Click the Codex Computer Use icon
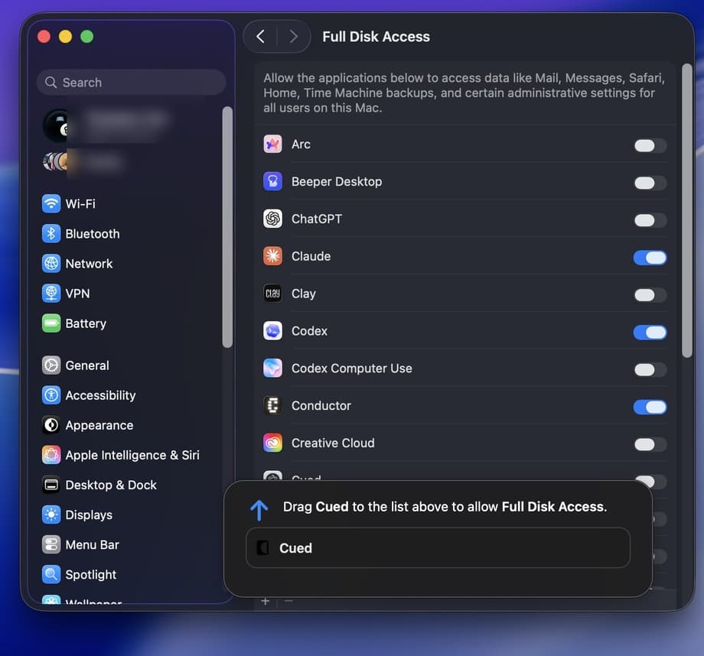This screenshot has width=704, height=656. click(x=272, y=368)
